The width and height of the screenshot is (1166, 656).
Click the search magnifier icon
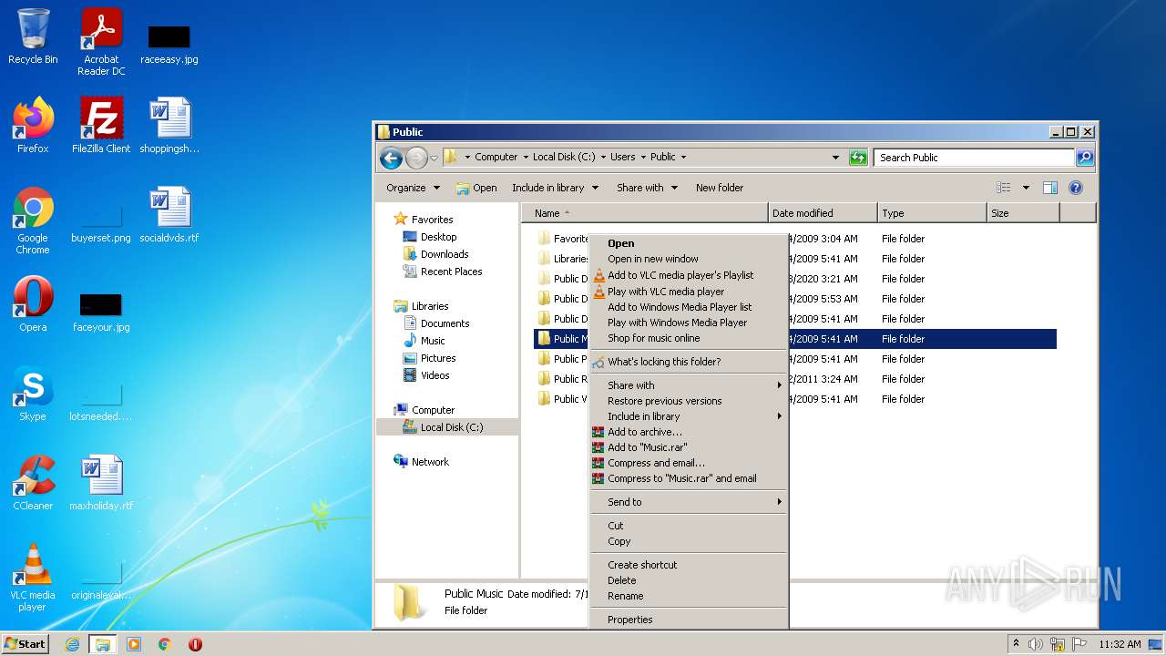pyautogui.click(x=1084, y=158)
